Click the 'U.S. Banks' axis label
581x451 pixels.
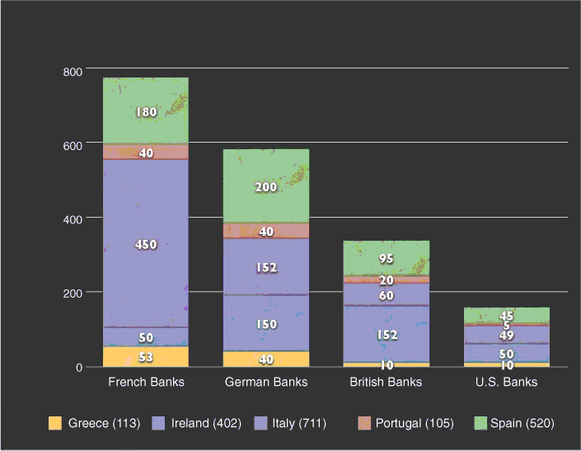coord(506,382)
